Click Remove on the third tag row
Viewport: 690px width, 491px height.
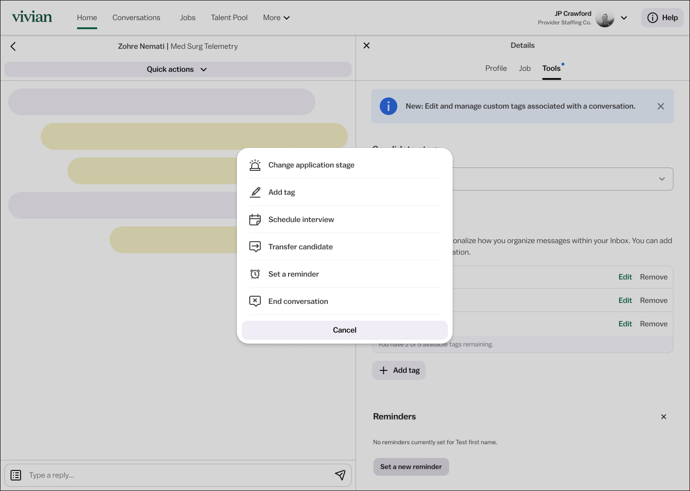[x=654, y=324]
